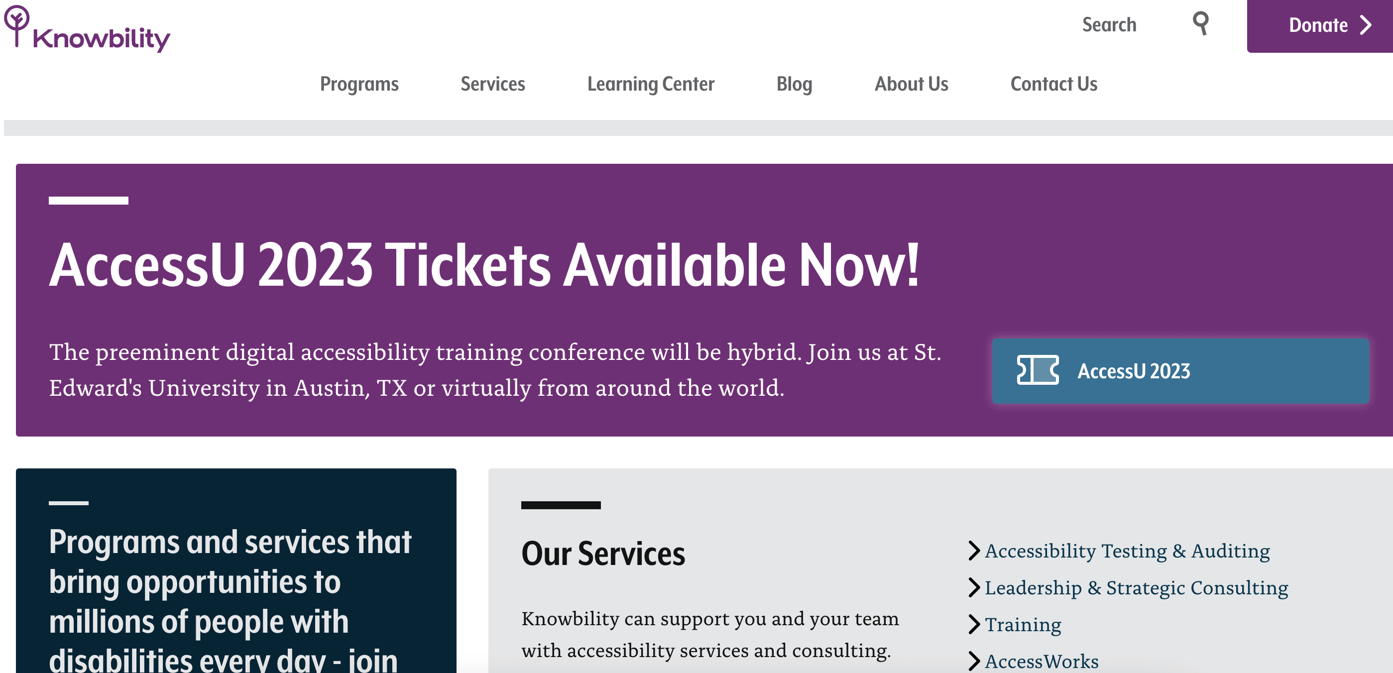Open the Programs menu
This screenshot has height=673, width=1393.
(x=359, y=84)
